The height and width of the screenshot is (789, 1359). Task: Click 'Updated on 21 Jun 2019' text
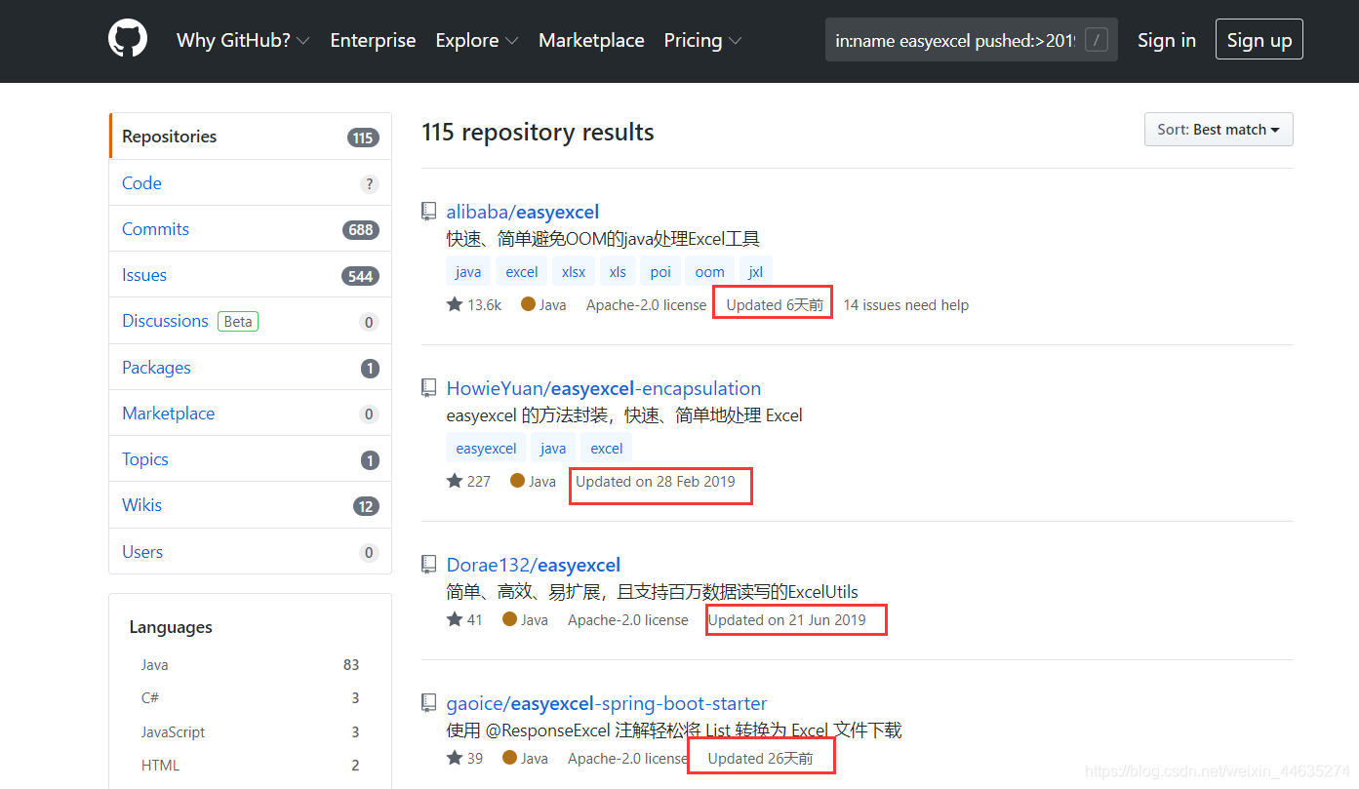(x=787, y=620)
